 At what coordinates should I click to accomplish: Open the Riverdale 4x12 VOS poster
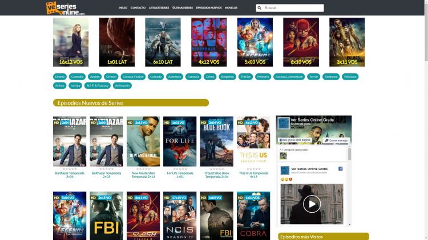pos(209,42)
